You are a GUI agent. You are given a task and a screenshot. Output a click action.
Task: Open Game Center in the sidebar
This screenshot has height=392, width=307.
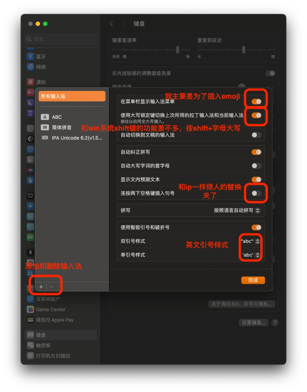click(46, 309)
